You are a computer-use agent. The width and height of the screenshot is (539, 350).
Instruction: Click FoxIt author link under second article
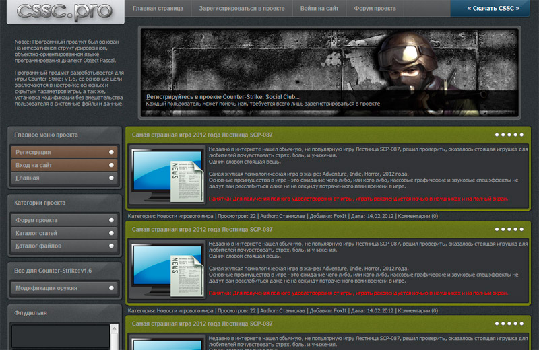(x=340, y=310)
